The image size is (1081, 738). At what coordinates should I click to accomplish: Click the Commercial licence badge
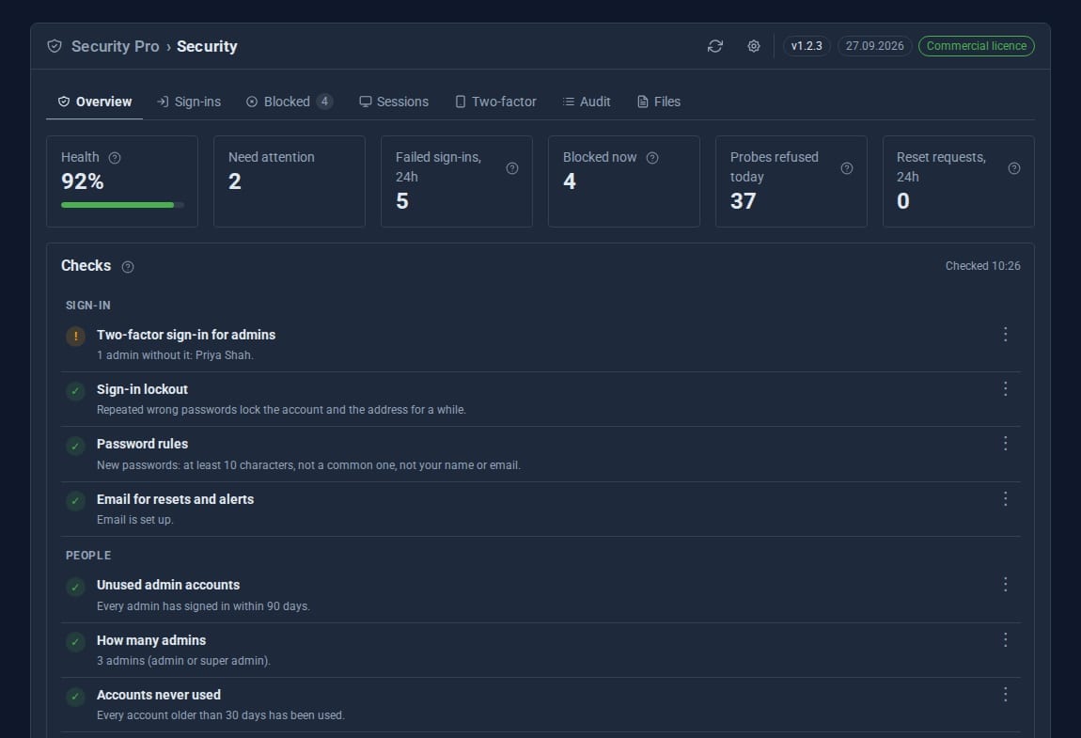click(977, 46)
